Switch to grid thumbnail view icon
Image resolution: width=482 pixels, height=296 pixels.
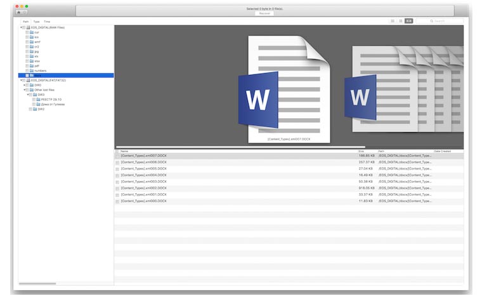(401, 21)
